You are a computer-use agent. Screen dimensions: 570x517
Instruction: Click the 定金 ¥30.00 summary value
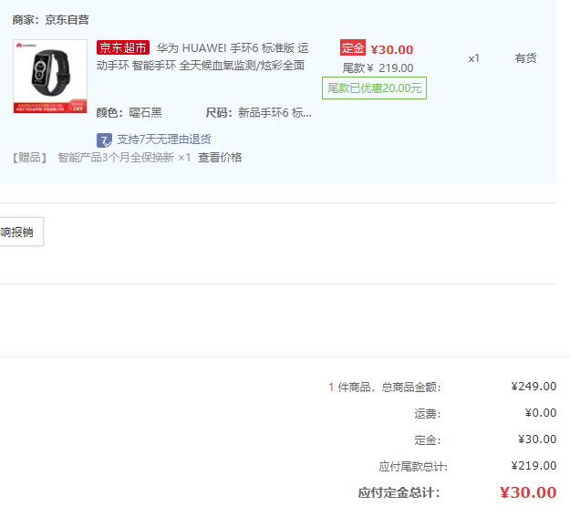click(537, 439)
